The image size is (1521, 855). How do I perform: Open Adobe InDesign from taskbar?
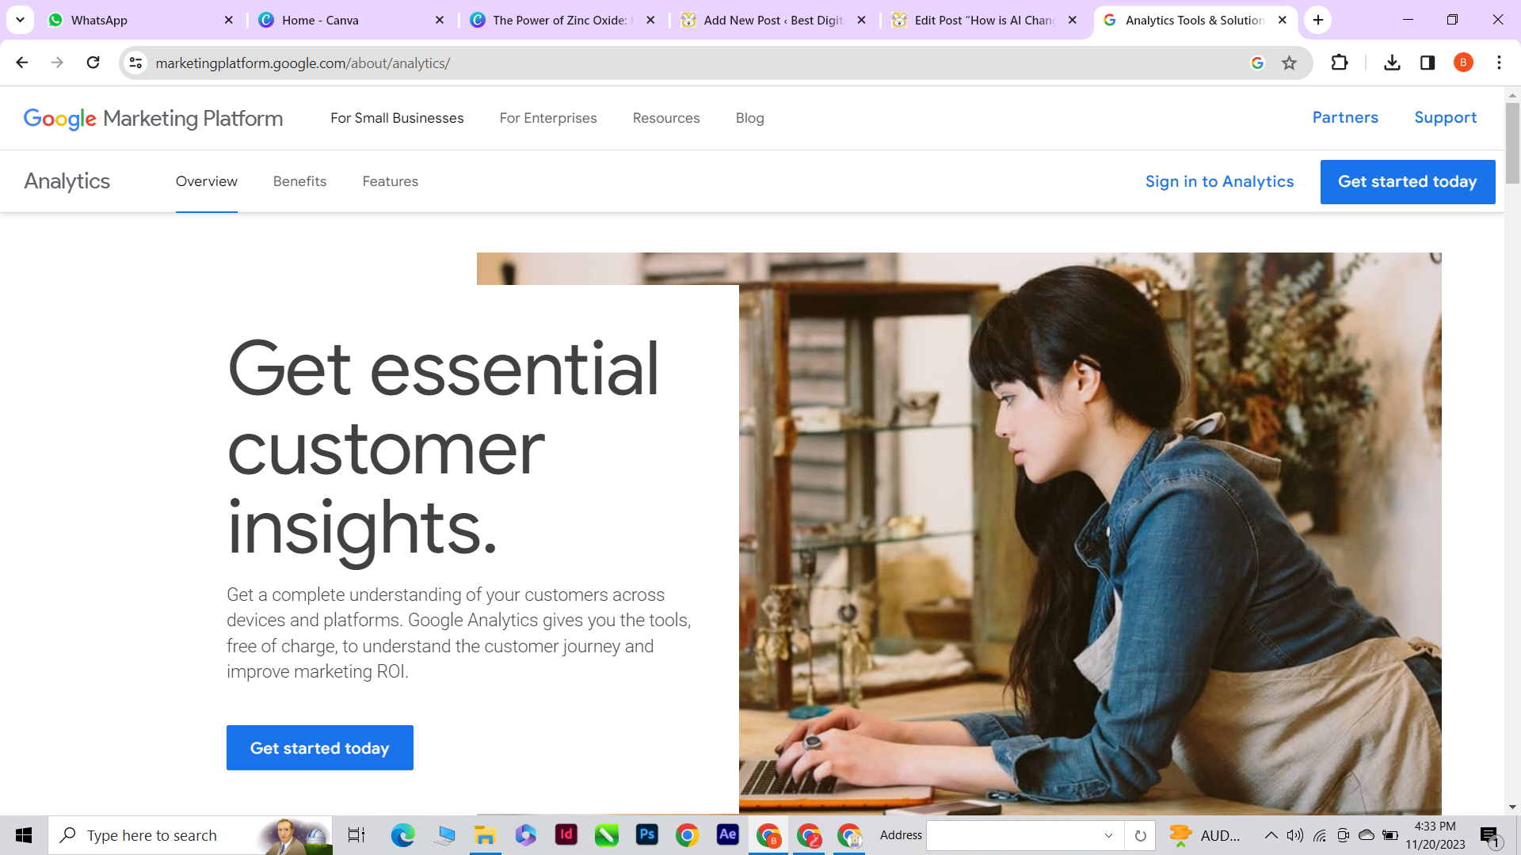click(x=566, y=834)
